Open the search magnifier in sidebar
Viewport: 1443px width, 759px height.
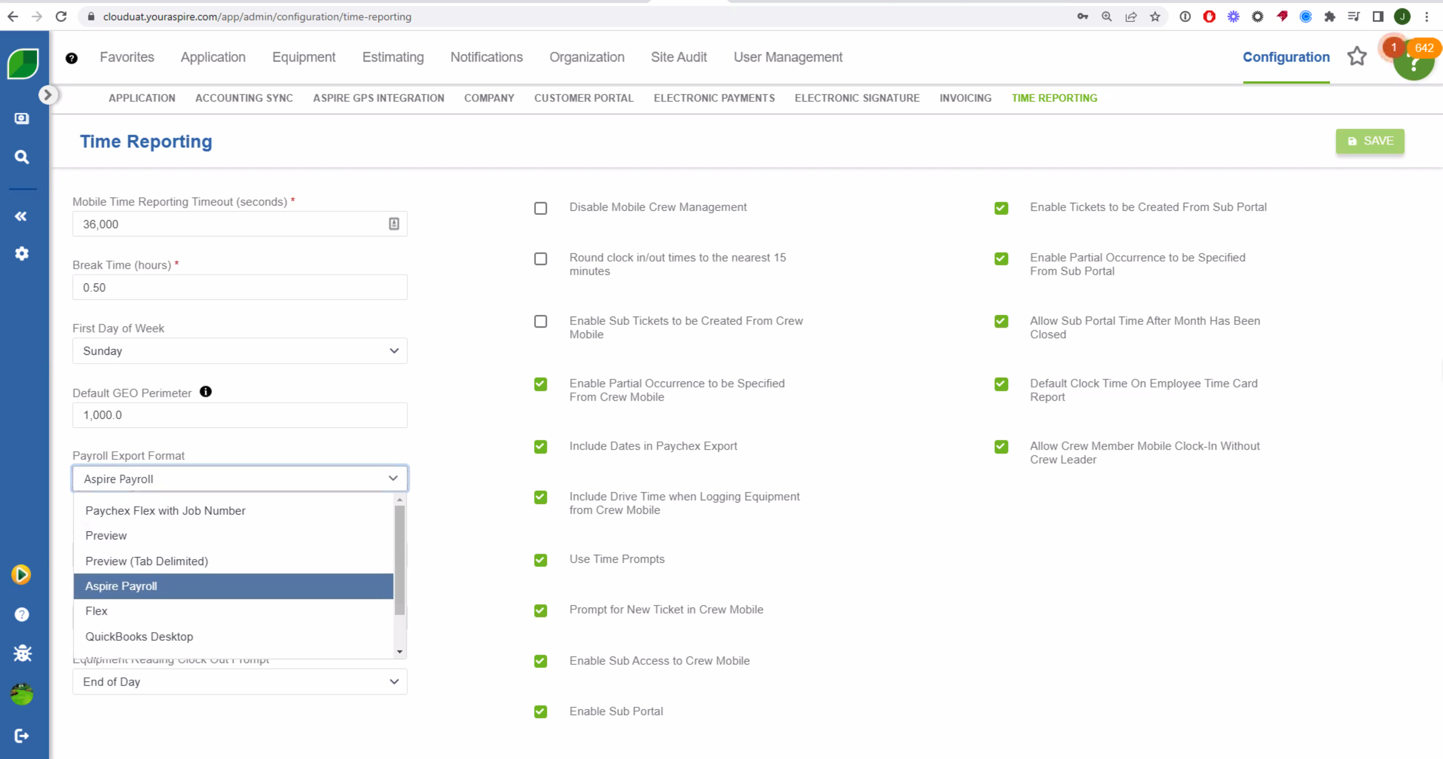(x=22, y=157)
